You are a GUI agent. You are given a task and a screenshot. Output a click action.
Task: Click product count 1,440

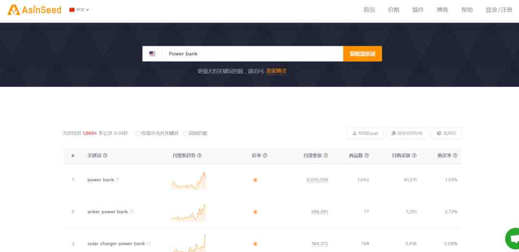(363, 180)
